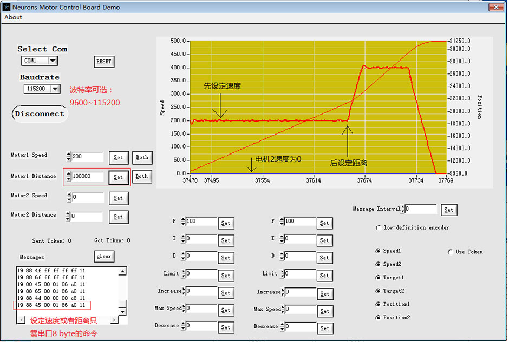
Task: Click the P value field in the right PID column
Action: (x=300, y=222)
